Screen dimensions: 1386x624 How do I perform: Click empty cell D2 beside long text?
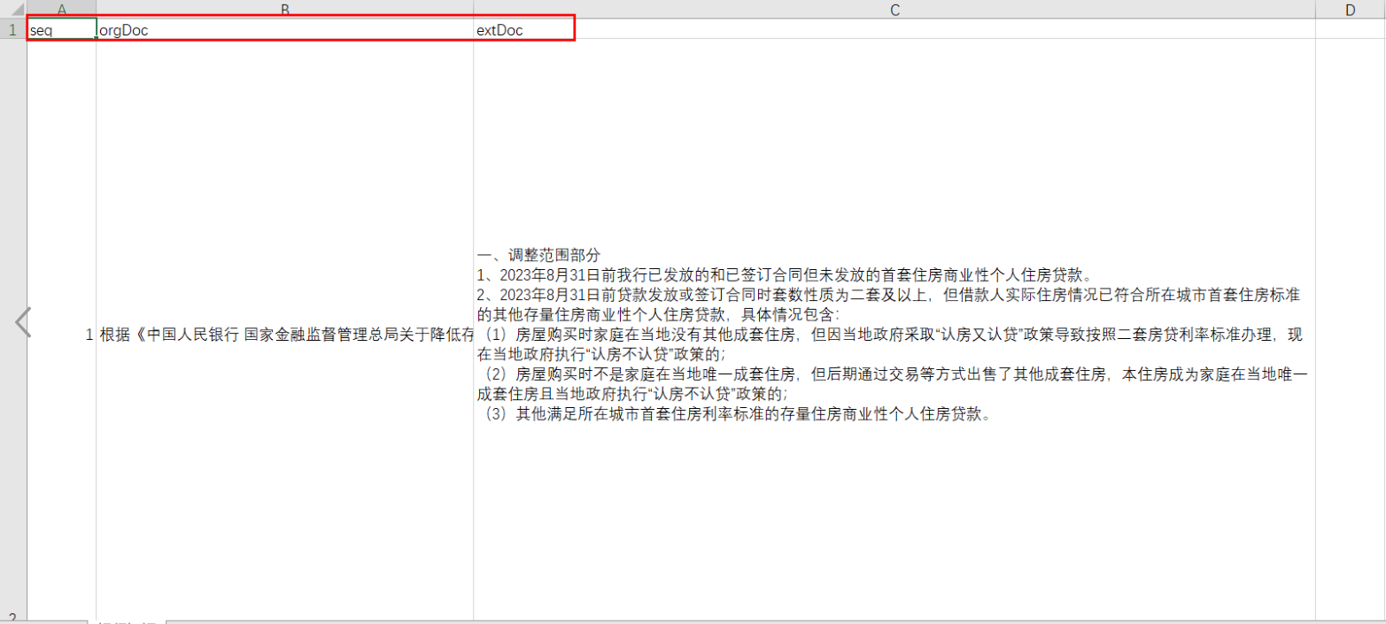(x=1350, y=335)
